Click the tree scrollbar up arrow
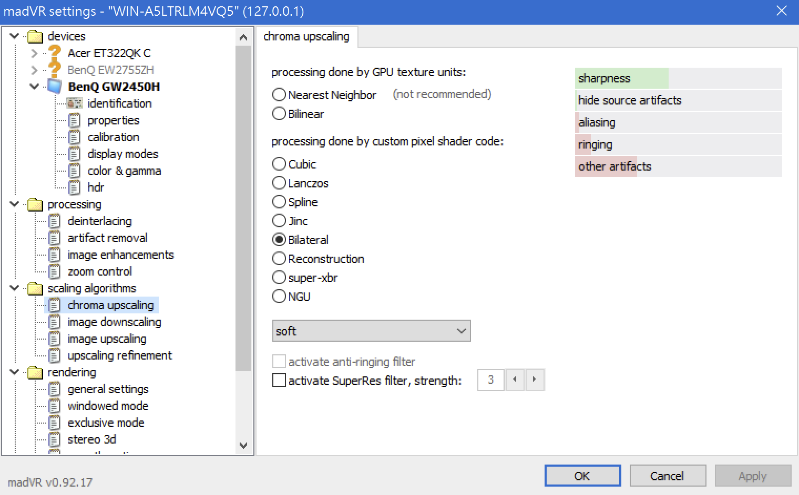The width and height of the screenshot is (799, 495). pos(243,37)
